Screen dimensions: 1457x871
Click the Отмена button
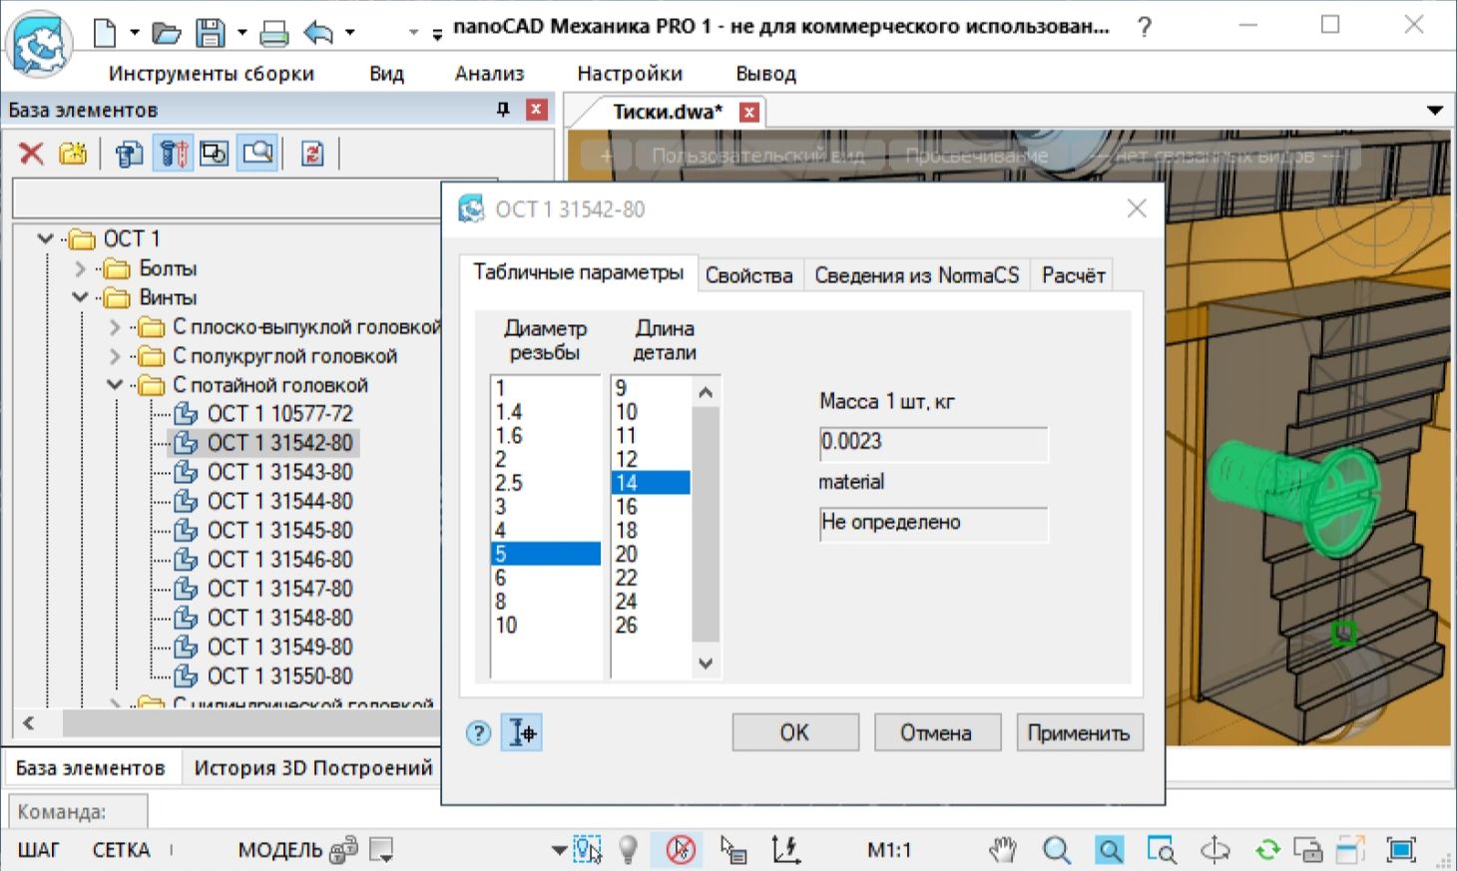coord(936,733)
